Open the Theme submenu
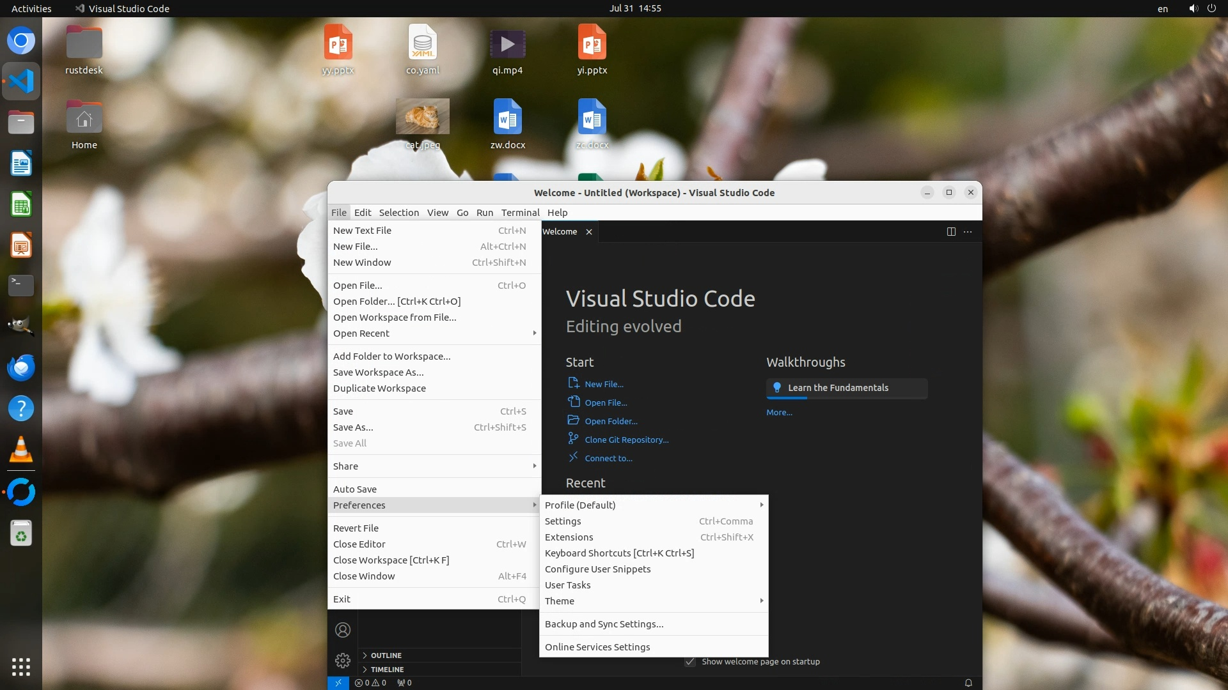This screenshot has width=1228, height=690. point(560,601)
